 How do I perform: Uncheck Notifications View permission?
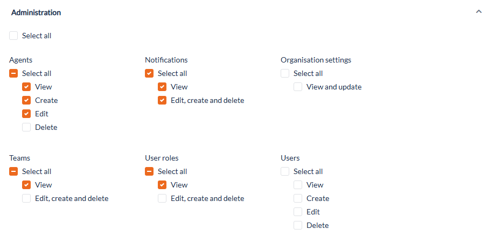163,87
